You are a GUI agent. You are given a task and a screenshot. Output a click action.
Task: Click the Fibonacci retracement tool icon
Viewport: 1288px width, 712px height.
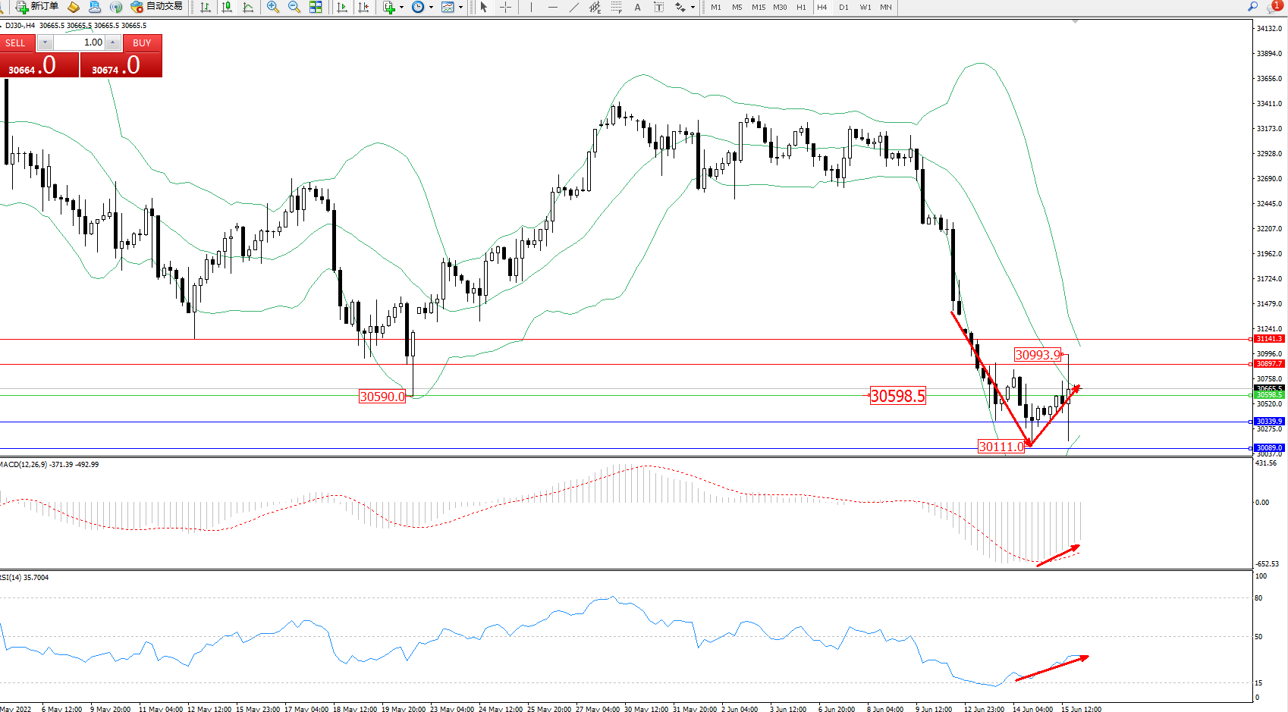coord(616,7)
